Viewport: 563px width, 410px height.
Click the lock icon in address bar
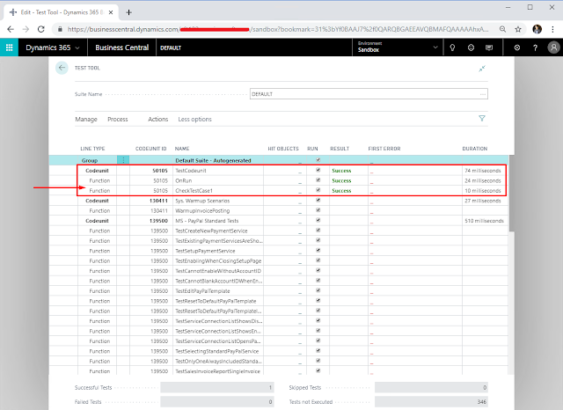(x=61, y=29)
